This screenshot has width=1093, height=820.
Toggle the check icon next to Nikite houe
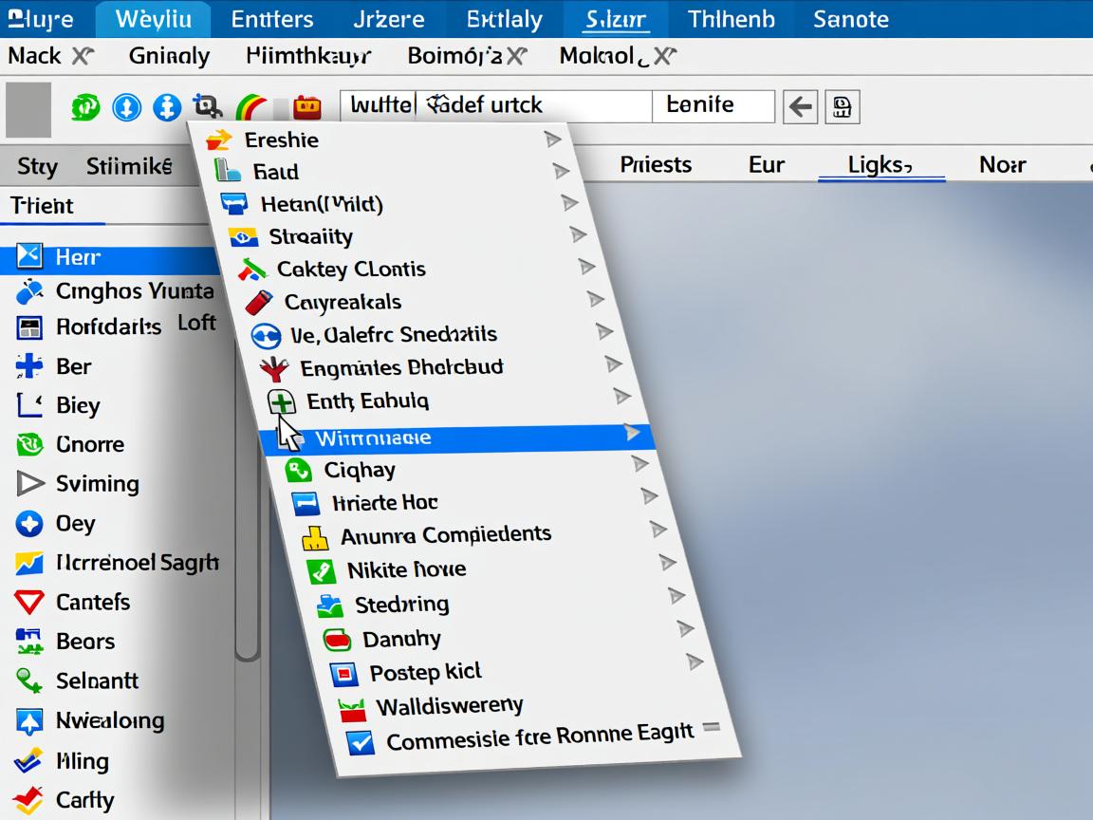[x=322, y=571]
